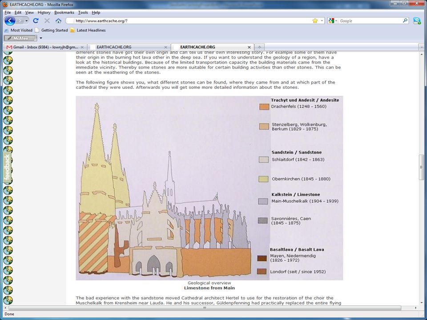Open a new tab with the plus button
427x320 pixels.
259,47
